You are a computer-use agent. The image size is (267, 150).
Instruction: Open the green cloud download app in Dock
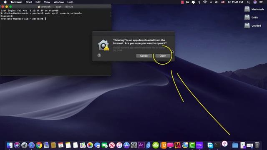point(156,145)
